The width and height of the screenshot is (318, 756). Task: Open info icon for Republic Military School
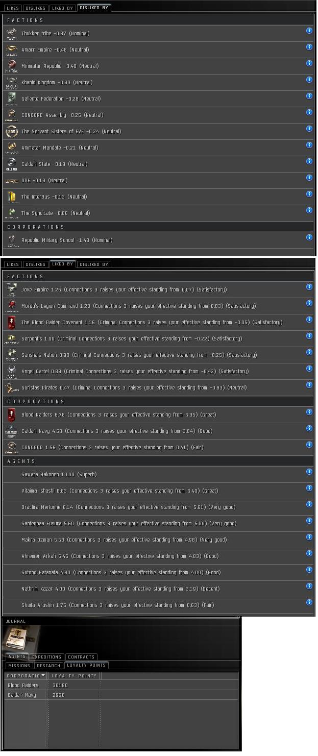pyautogui.click(x=309, y=237)
